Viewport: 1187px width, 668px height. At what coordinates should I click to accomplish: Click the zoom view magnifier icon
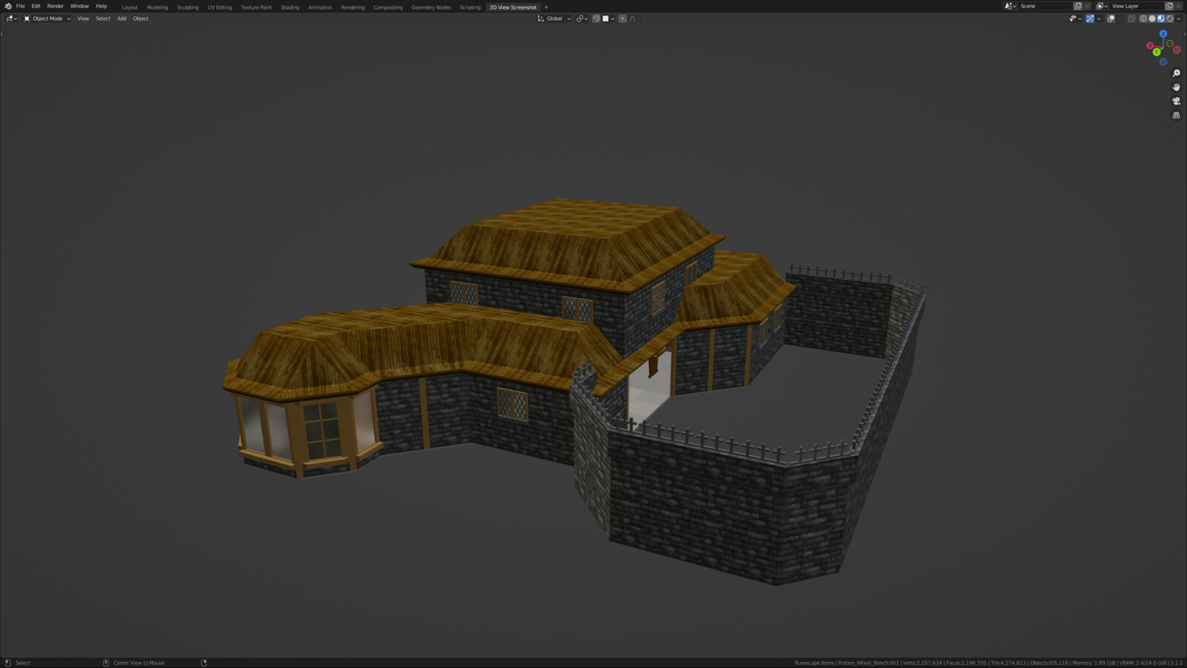[x=1176, y=73]
